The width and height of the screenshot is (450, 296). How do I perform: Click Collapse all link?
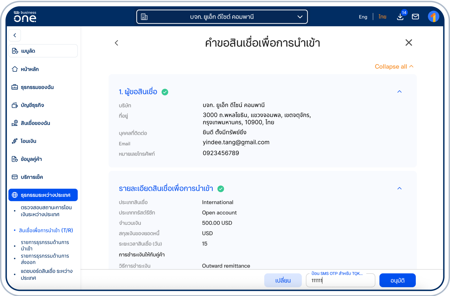tap(394, 67)
